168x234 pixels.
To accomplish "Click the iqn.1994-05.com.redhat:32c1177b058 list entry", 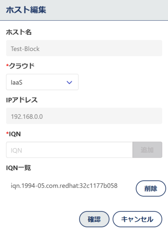I will pyautogui.click(x=64, y=186).
